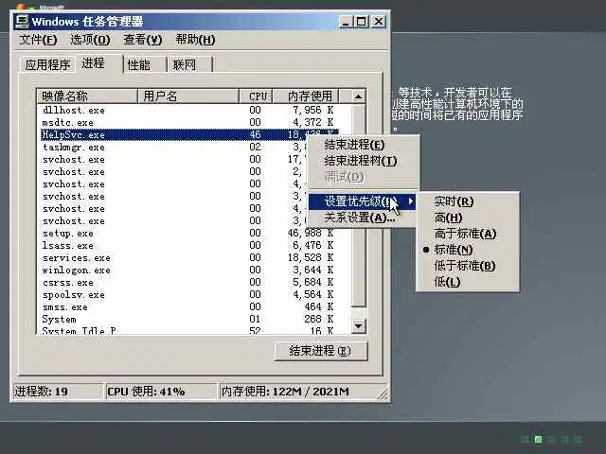This screenshot has width=606, height=454.
Task: Select the 标准(N) priority option
Action: point(468,250)
